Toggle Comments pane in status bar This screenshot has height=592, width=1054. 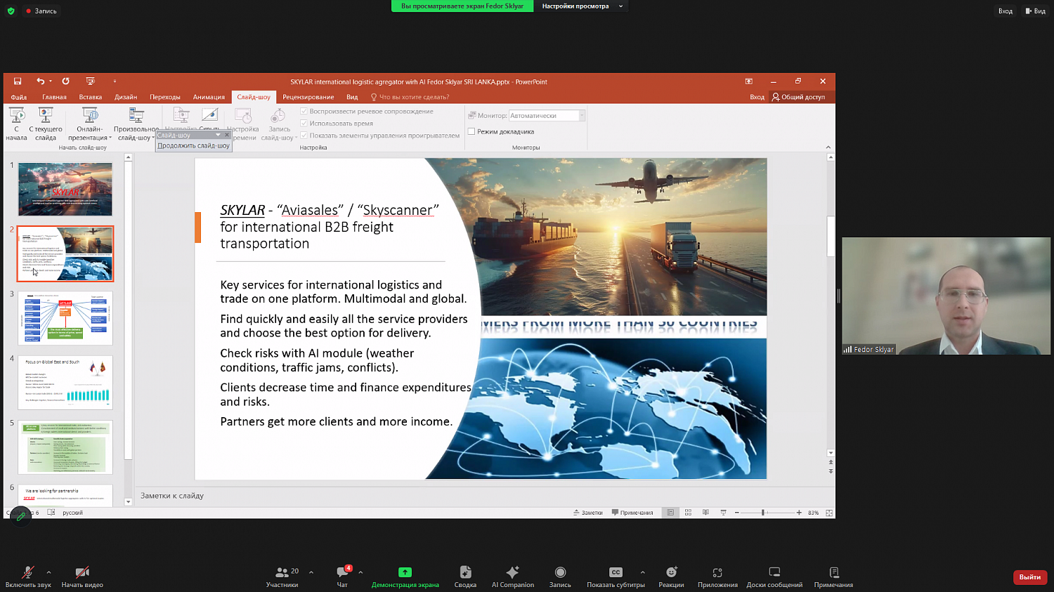tap(632, 513)
